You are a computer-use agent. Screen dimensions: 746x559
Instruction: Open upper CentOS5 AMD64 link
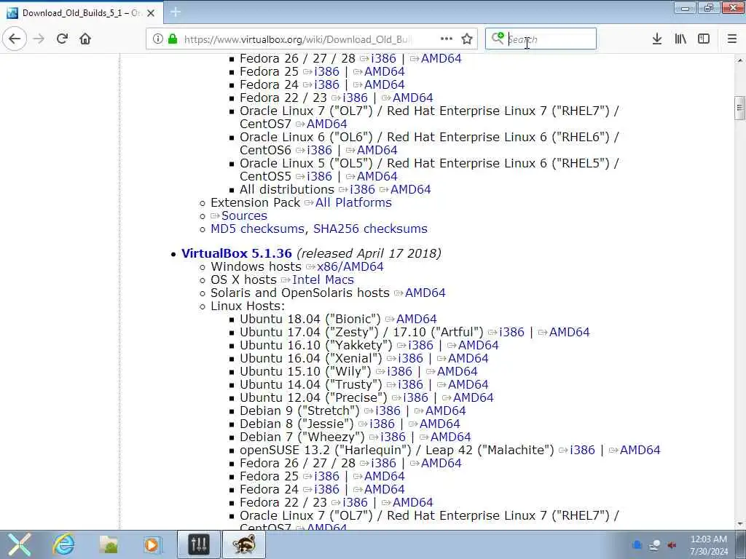tap(377, 176)
